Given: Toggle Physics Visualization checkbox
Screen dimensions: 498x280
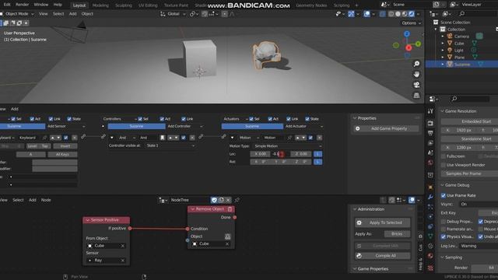Looking at the screenshot, I should coord(444,236).
